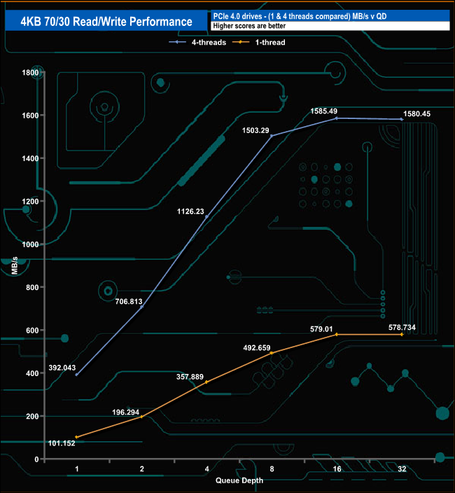Select the 4-threads marker at 392.043
This screenshot has width=455, height=493.
pos(77,375)
